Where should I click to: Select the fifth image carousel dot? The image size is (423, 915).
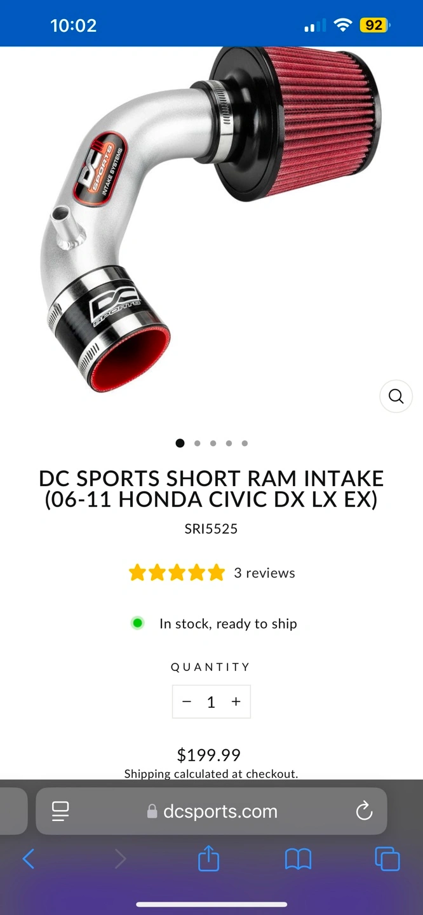[245, 444]
